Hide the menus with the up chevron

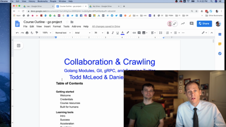tap(212, 33)
